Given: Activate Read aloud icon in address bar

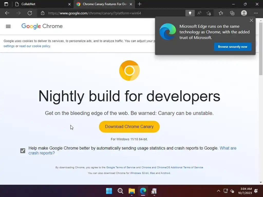Looking at the screenshot, I should coord(199,13).
